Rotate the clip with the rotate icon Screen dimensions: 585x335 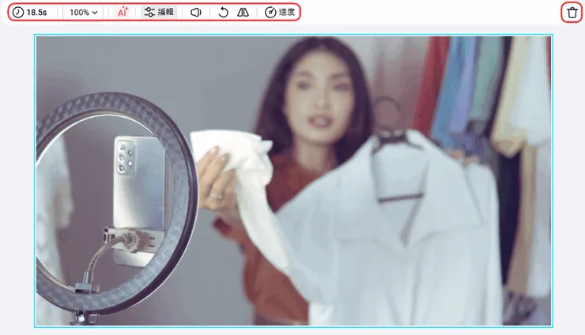pos(223,13)
